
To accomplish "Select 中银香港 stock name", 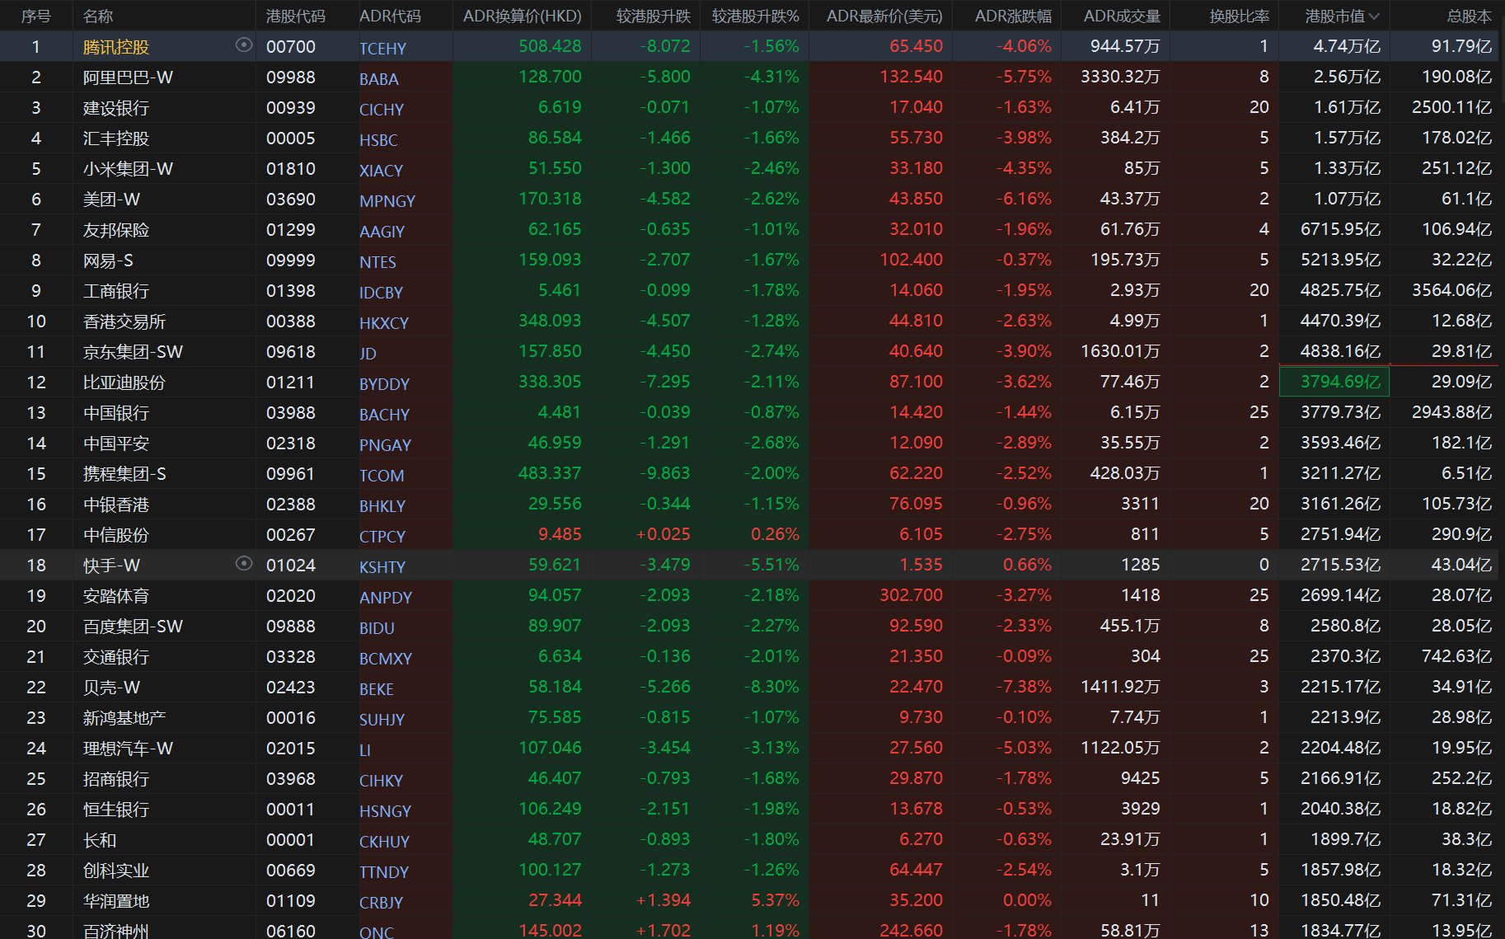I will click(x=116, y=505).
